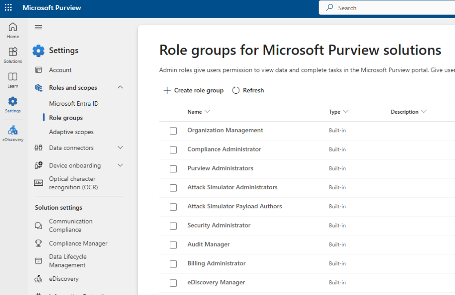Select Role groups in the navigation

[x=66, y=118]
